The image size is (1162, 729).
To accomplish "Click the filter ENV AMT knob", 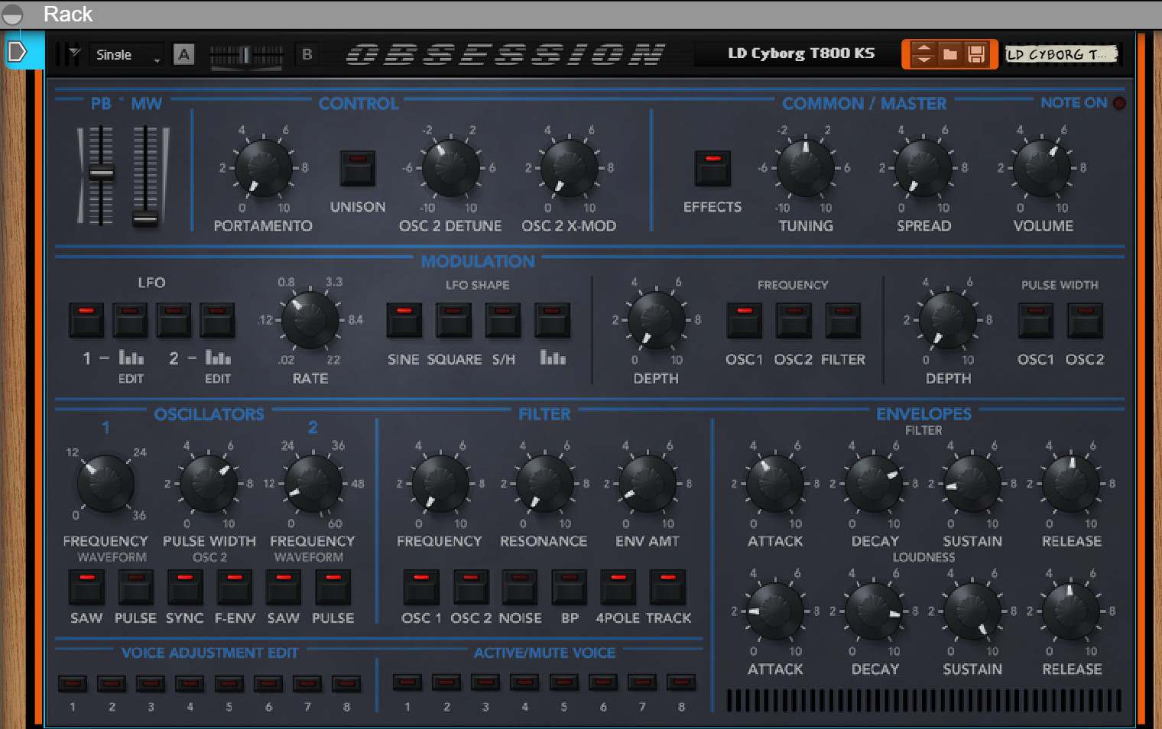I will (648, 484).
